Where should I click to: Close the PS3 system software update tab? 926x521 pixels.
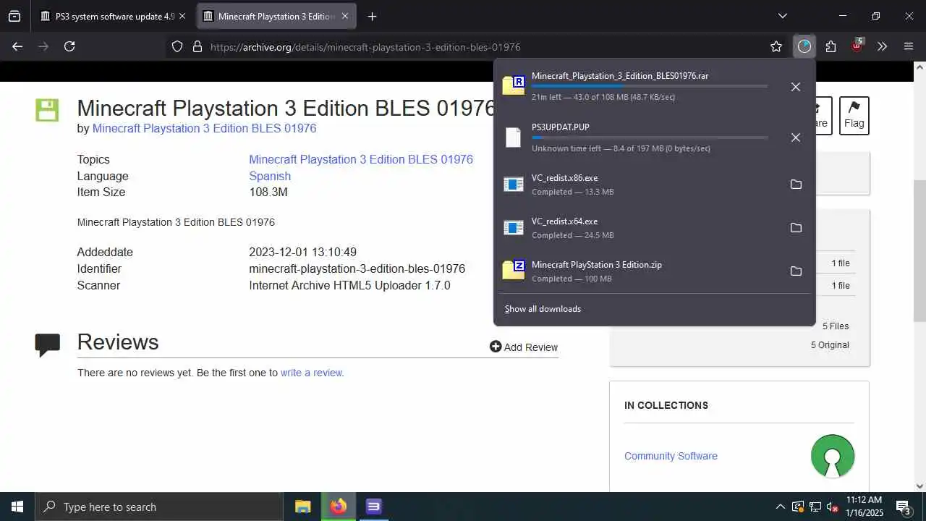pos(182,16)
